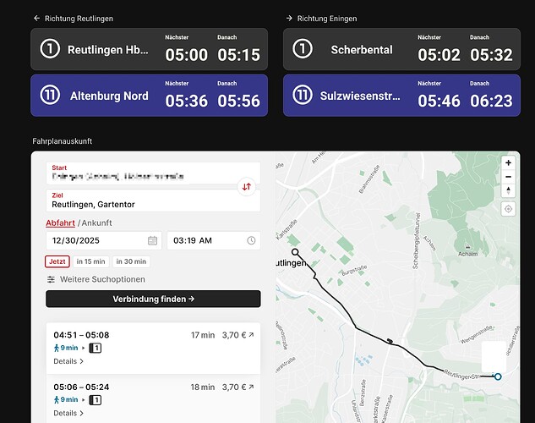The width and height of the screenshot is (535, 423).
Task: Click the line 1 badge for Scherbental
Action: click(303, 49)
